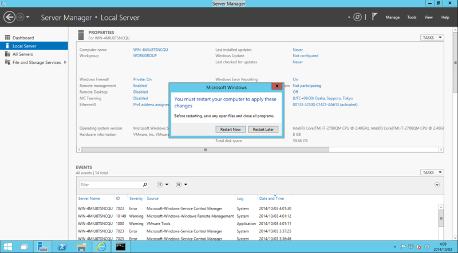Click Remote Desktop Disabled link
Screen dimensions: 458x253
pos(140,92)
